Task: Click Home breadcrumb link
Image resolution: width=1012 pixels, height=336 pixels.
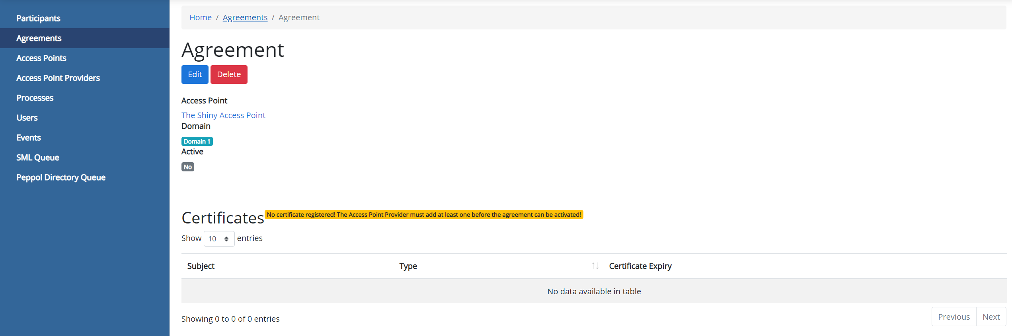Action: pyautogui.click(x=200, y=17)
